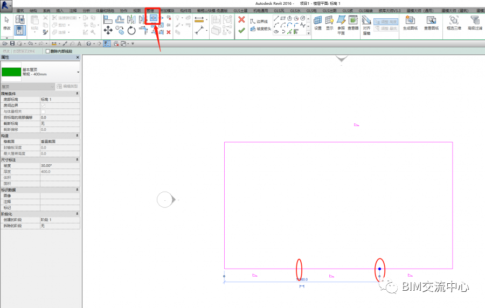
Task: Select the Line draw tool
Action: click(x=276, y=18)
